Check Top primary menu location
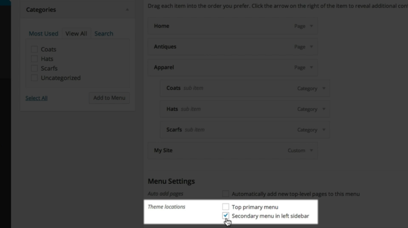The width and height of the screenshot is (408, 228). [x=226, y=207]
